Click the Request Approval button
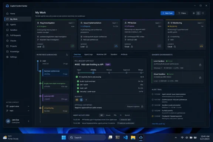This screenshot has height=142, width=213. click(135, 106)
